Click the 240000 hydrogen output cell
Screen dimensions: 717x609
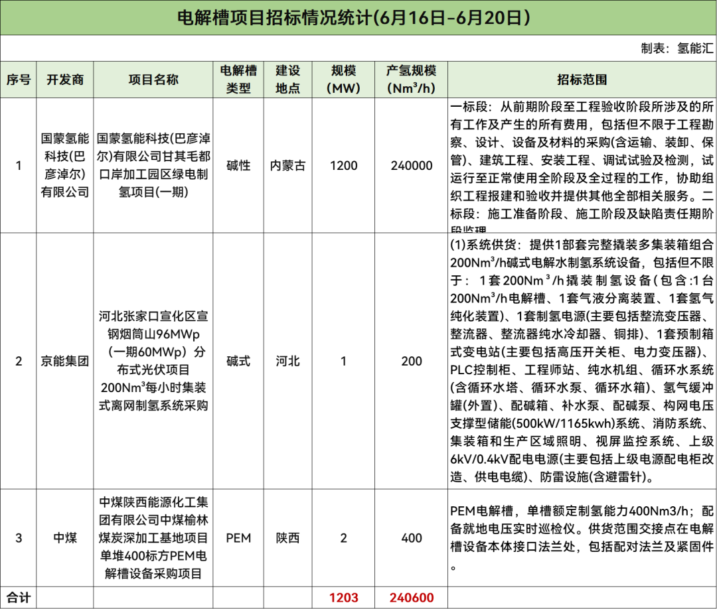pyautogui.click(x=411, y=165)
